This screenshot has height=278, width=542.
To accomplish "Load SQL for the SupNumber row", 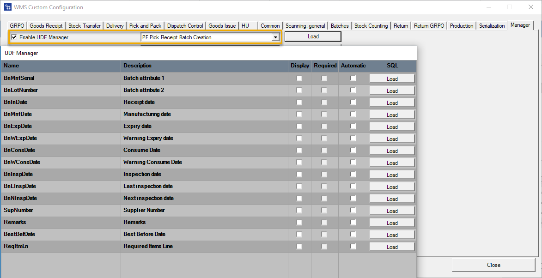I will [392, 211].
